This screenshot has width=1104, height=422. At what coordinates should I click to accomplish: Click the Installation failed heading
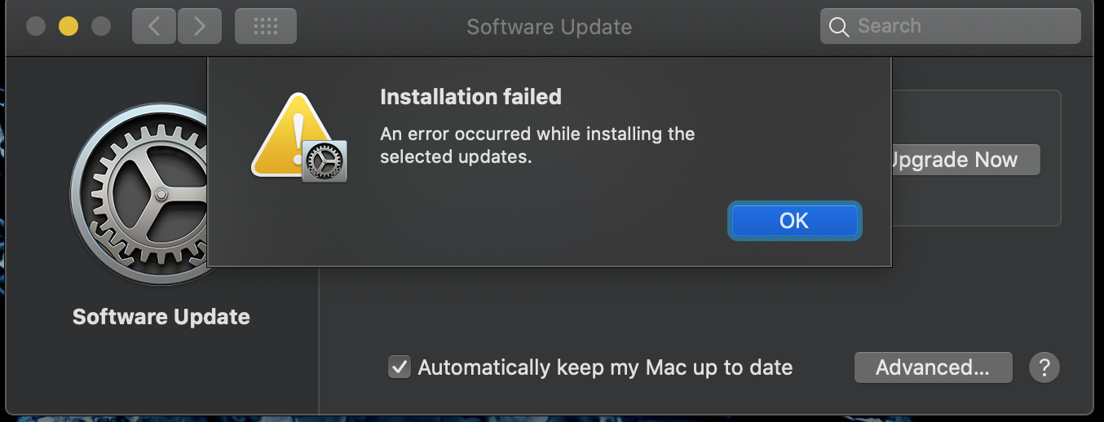(x=470, y=97)
